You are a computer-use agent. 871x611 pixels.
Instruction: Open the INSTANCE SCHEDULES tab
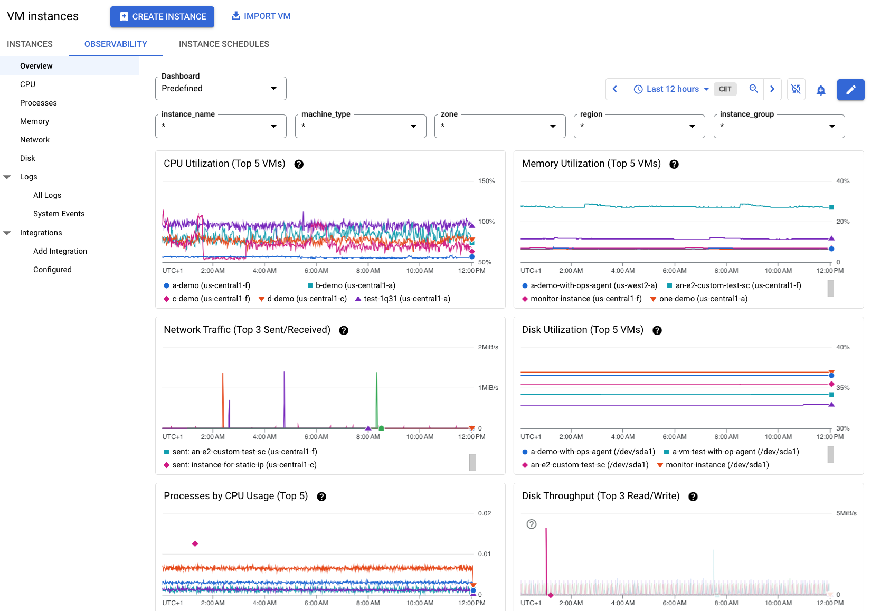[224, 44]
